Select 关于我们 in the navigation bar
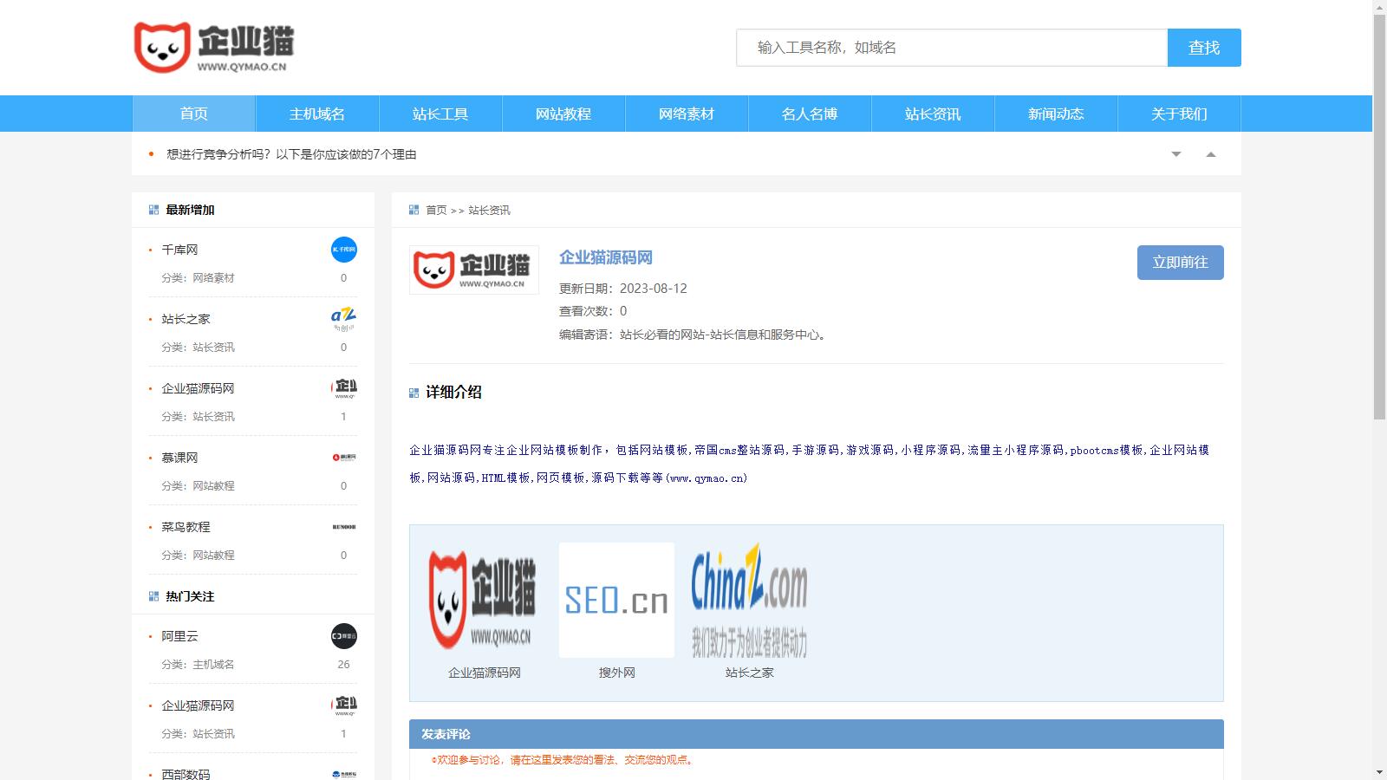Image resolution: width=1387 pixels, height=780 pixels. click(x=1179, y=114)
